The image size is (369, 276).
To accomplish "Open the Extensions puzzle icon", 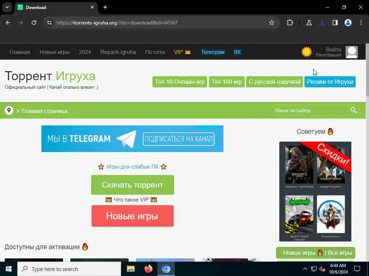I will click(x=290, y=23).
